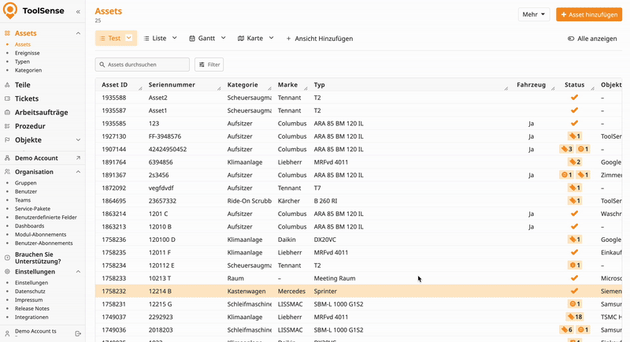This screenshot has width=630, height=342.
Task: Toggle the Alle anzeigen switch
Action: click(571, 39)
